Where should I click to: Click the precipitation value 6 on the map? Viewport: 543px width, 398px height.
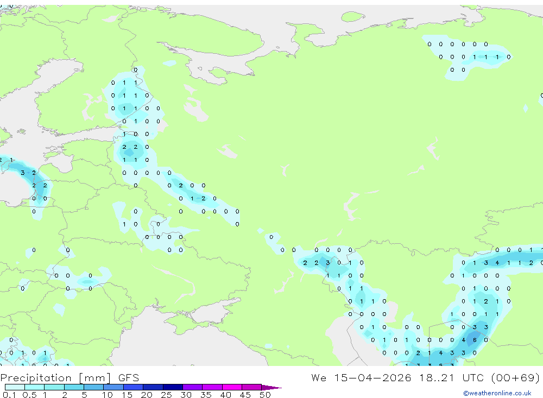[x=475, y=340]
